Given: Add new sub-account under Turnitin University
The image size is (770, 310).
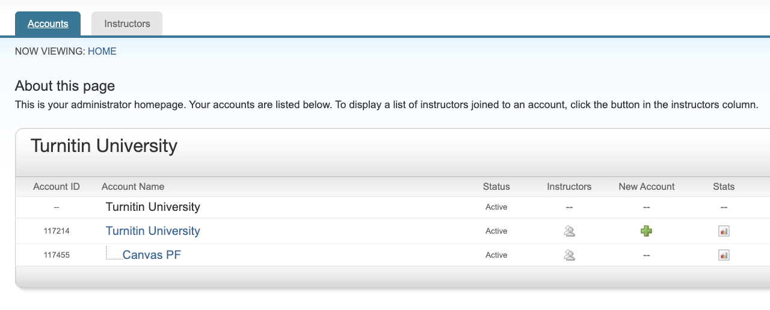Looking at the screenshot, I should pos(647,231).
